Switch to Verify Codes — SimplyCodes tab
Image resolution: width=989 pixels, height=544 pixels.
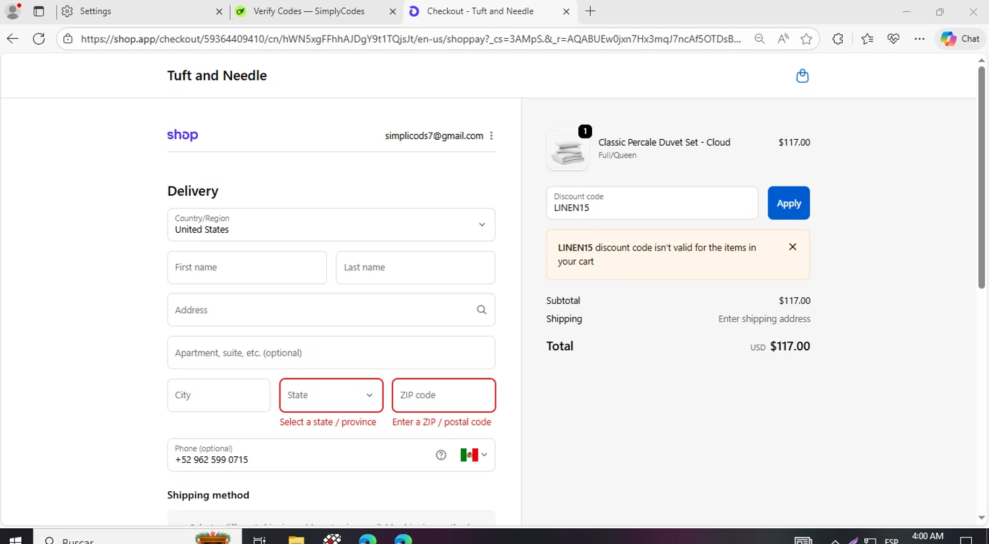coord(309,11)
